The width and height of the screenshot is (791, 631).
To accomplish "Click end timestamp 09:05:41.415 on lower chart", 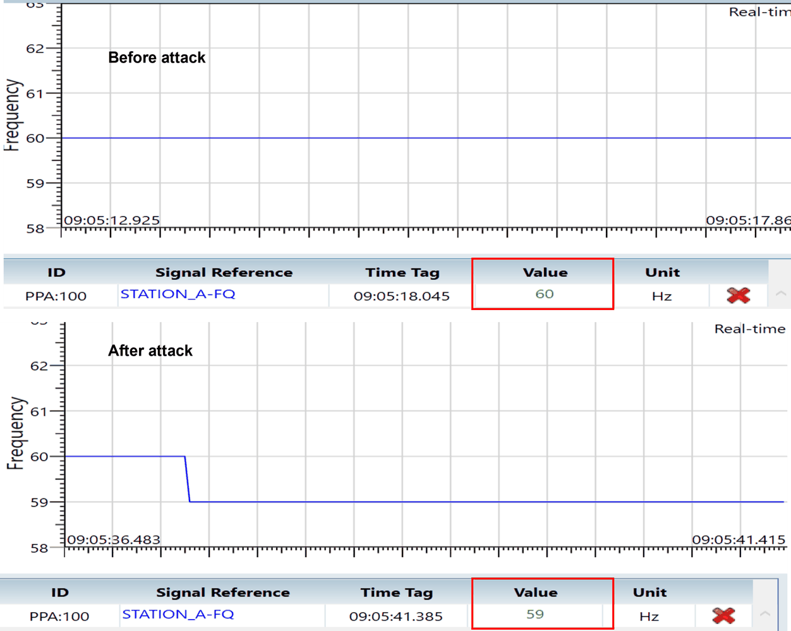I will pos(739,540).
